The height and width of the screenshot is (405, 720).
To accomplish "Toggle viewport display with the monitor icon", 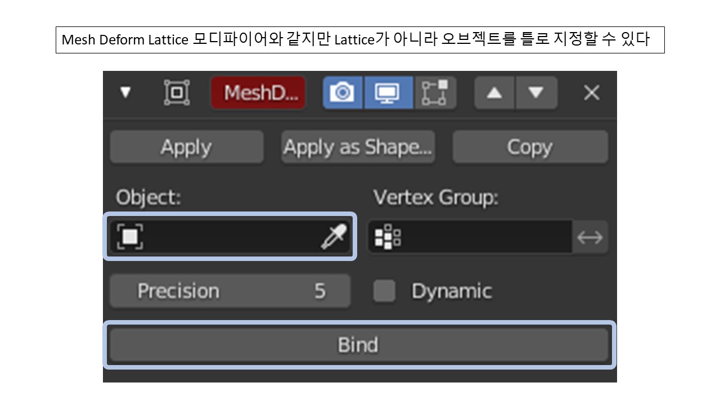I will tap(389, 93).
